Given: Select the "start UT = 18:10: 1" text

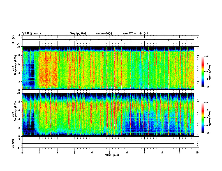Looking at the screenshot, I should 135,34.
